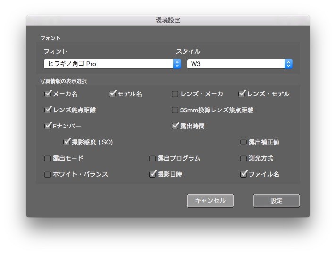The width and height of the screenshot is (336, 255).
Task: Uncheck the 撮影日時 checkbox
Action: click(x=152, y=174)
